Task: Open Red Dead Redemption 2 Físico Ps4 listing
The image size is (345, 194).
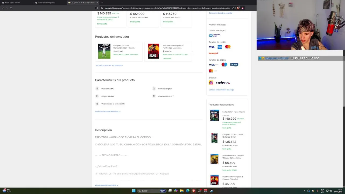Action: coord(233,178)
